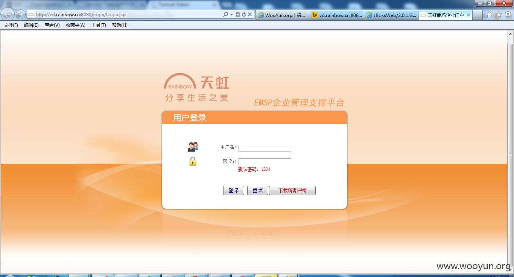Click the 天虹 Rainbow logo
Viewport: 514px width, 277px height.
196,82
